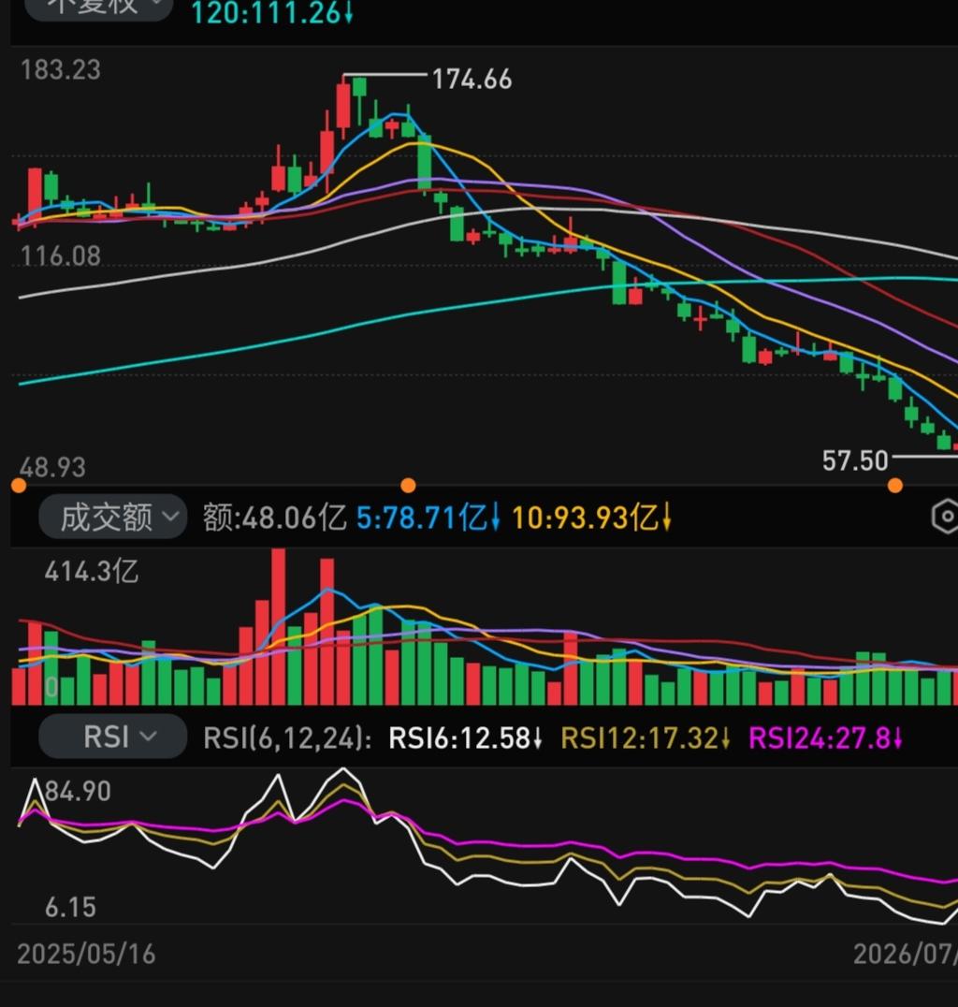Screen dimensions: 958x1007
Task: Tap the 6.15 RSI axis label
Action: click(x=70, y=908)
